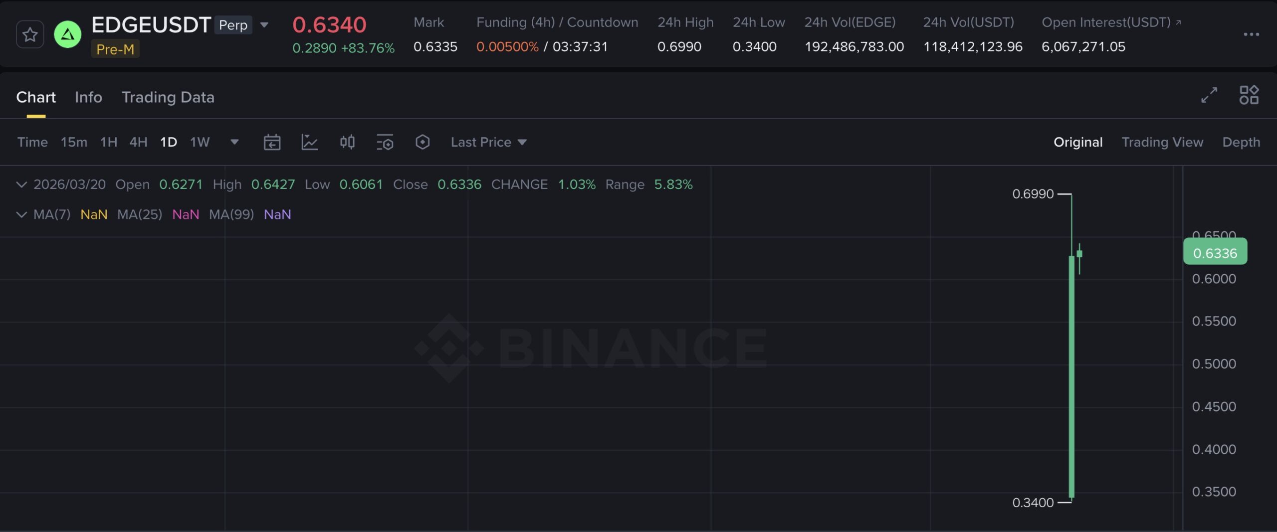The width and height of the screenshot is (1277, 532).
Task: Expand the more time intervals dropdown
Action: tap(234, 142)
